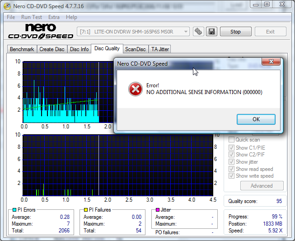
Task: Click the Progress value 99 %
Action: tap(277, 217)
